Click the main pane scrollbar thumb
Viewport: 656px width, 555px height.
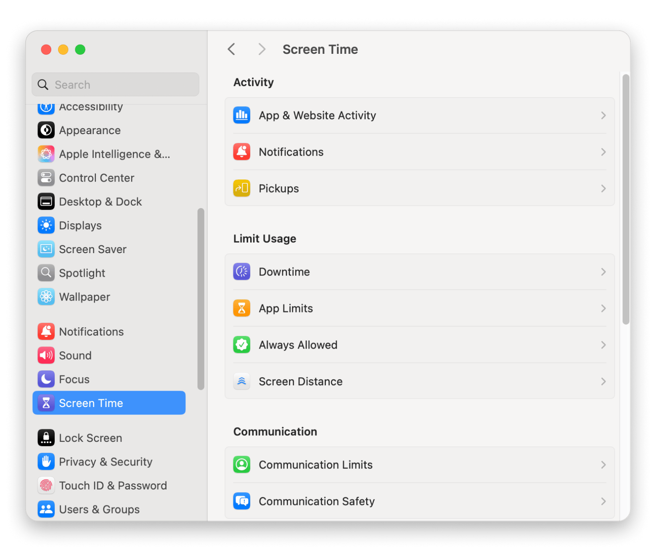(626, 199)
